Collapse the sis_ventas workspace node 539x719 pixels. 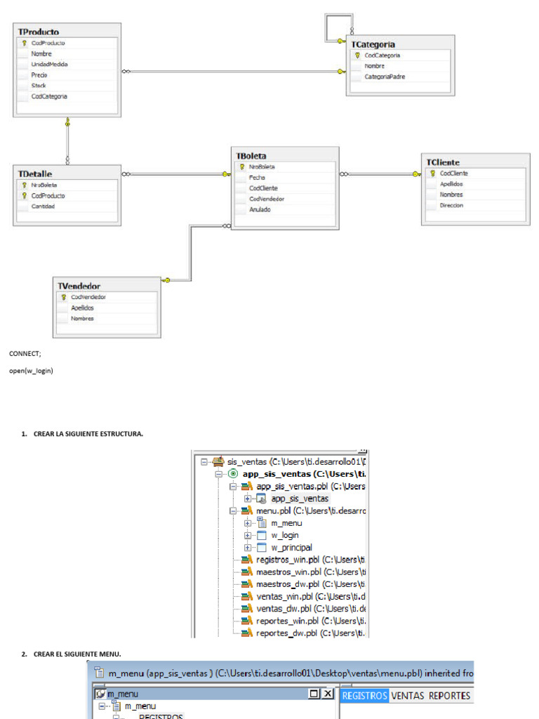click(x=204, y=462)
